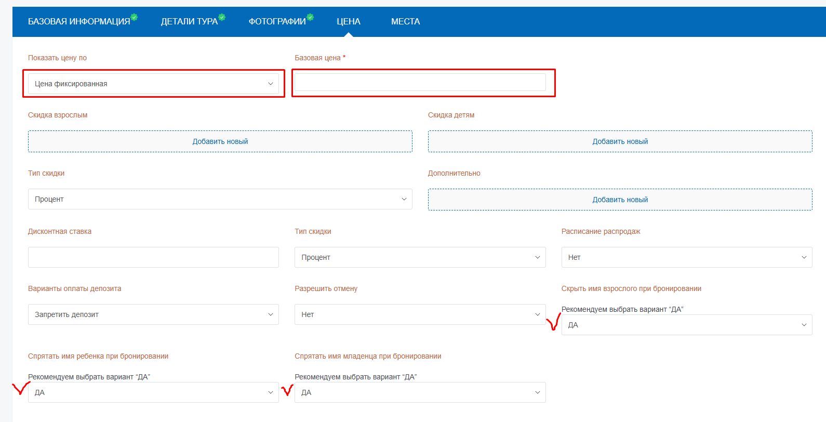Click the green checkmark badge on Базовая информация
The image size is (826, 422).
pos(134,17)
